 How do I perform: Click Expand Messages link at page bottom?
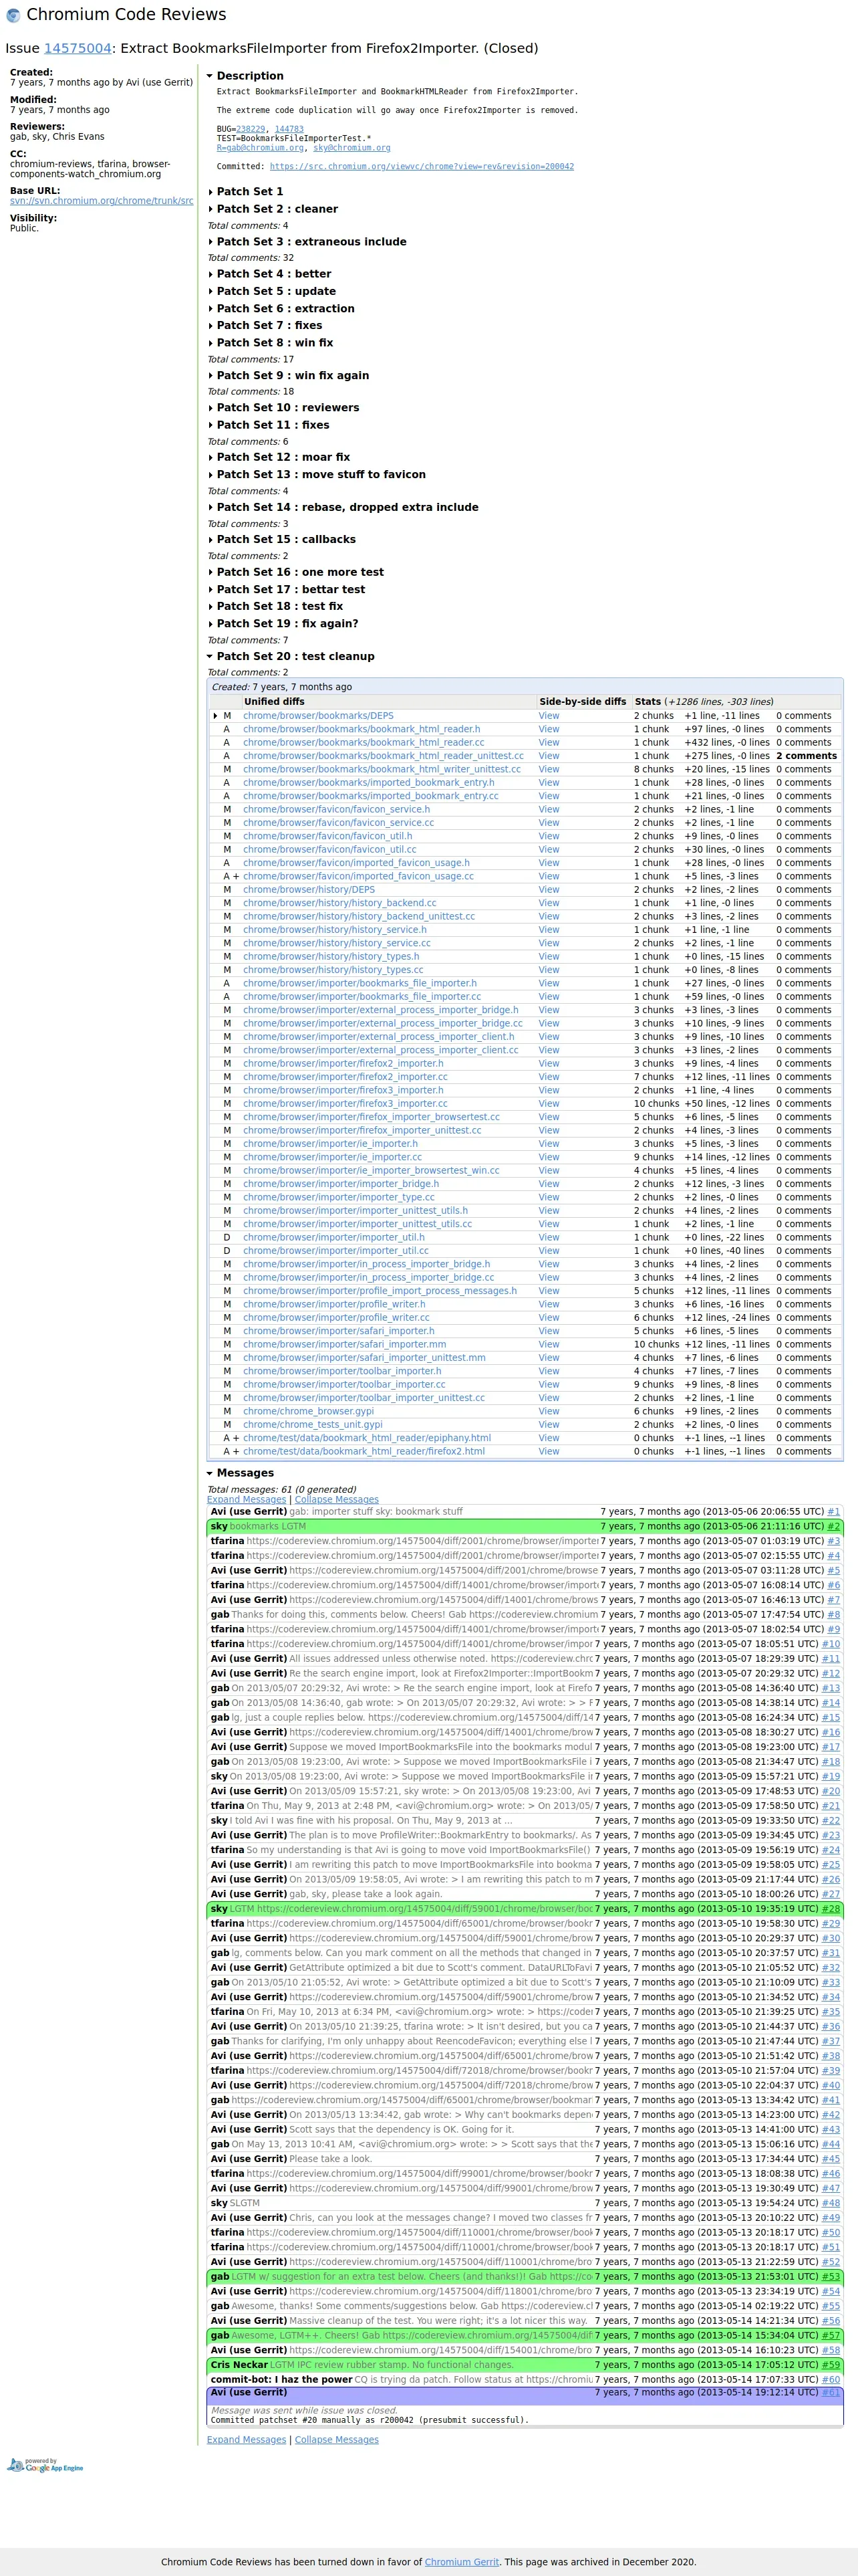(247, 2440)
